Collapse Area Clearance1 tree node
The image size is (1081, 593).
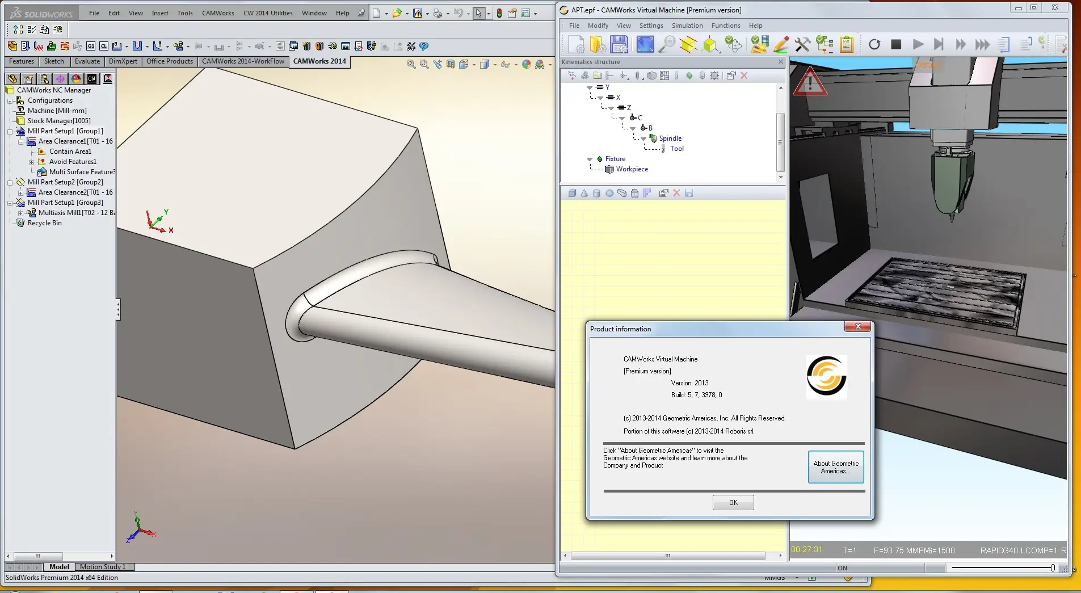(x=20, y=142)
